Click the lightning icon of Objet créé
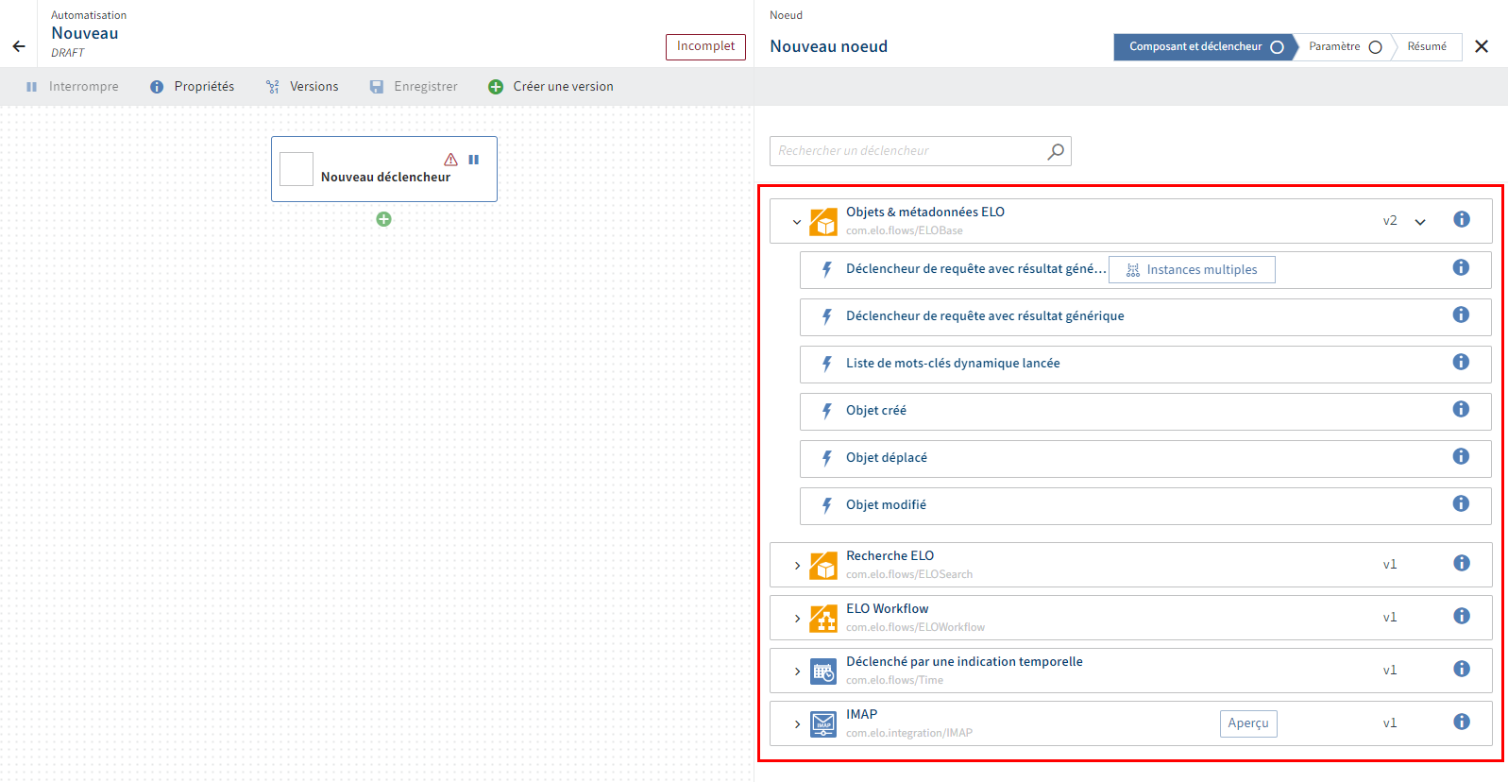 coord(826,411)
